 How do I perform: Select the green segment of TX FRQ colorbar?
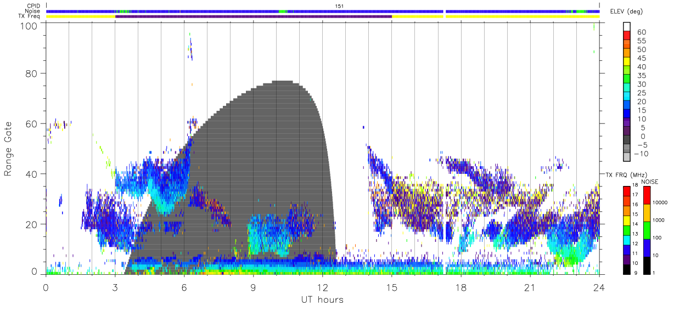coord(626,230)
